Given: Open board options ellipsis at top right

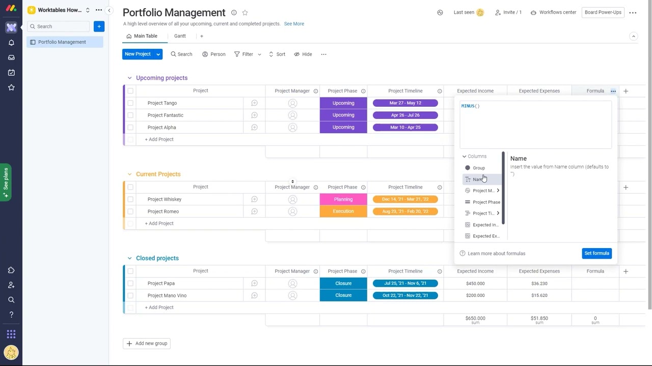Looking at the screenshot, I should pyautogui.click(x=633, y=13).
